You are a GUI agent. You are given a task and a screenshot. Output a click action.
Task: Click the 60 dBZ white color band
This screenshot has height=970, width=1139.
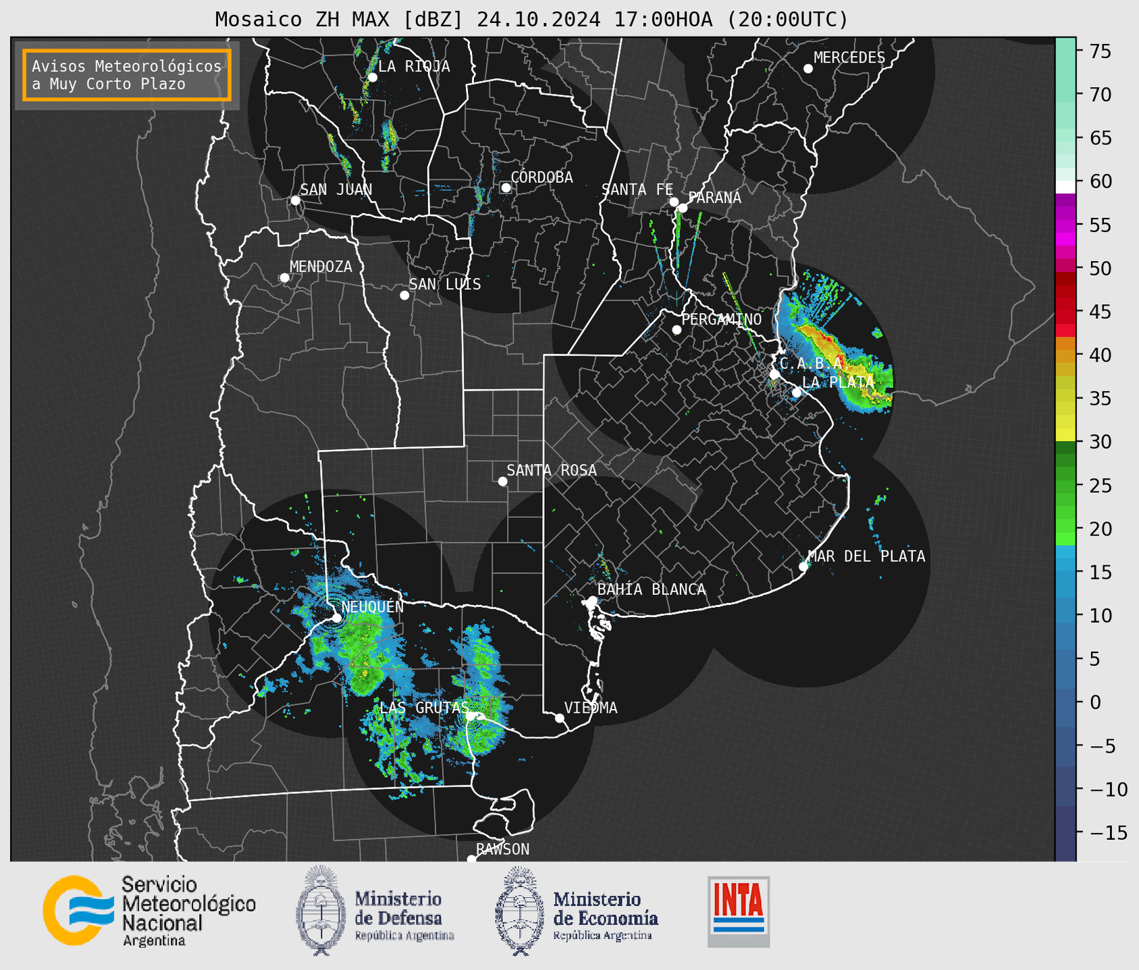coord(1065,187)
